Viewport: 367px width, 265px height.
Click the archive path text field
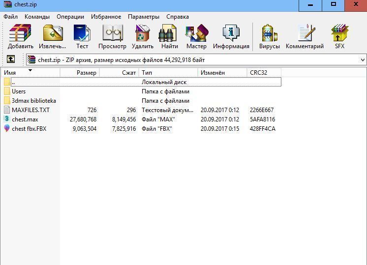(x=196, y=59)
